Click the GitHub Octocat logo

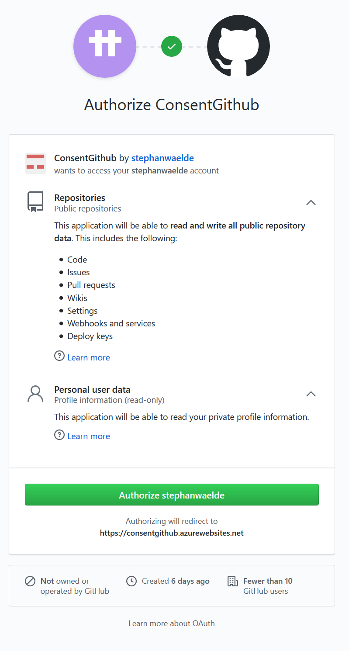coord(238,46)
